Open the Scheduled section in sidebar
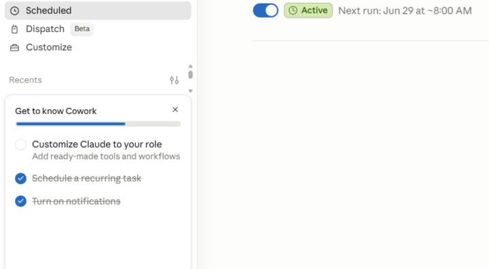 click(x=98, y=11)
